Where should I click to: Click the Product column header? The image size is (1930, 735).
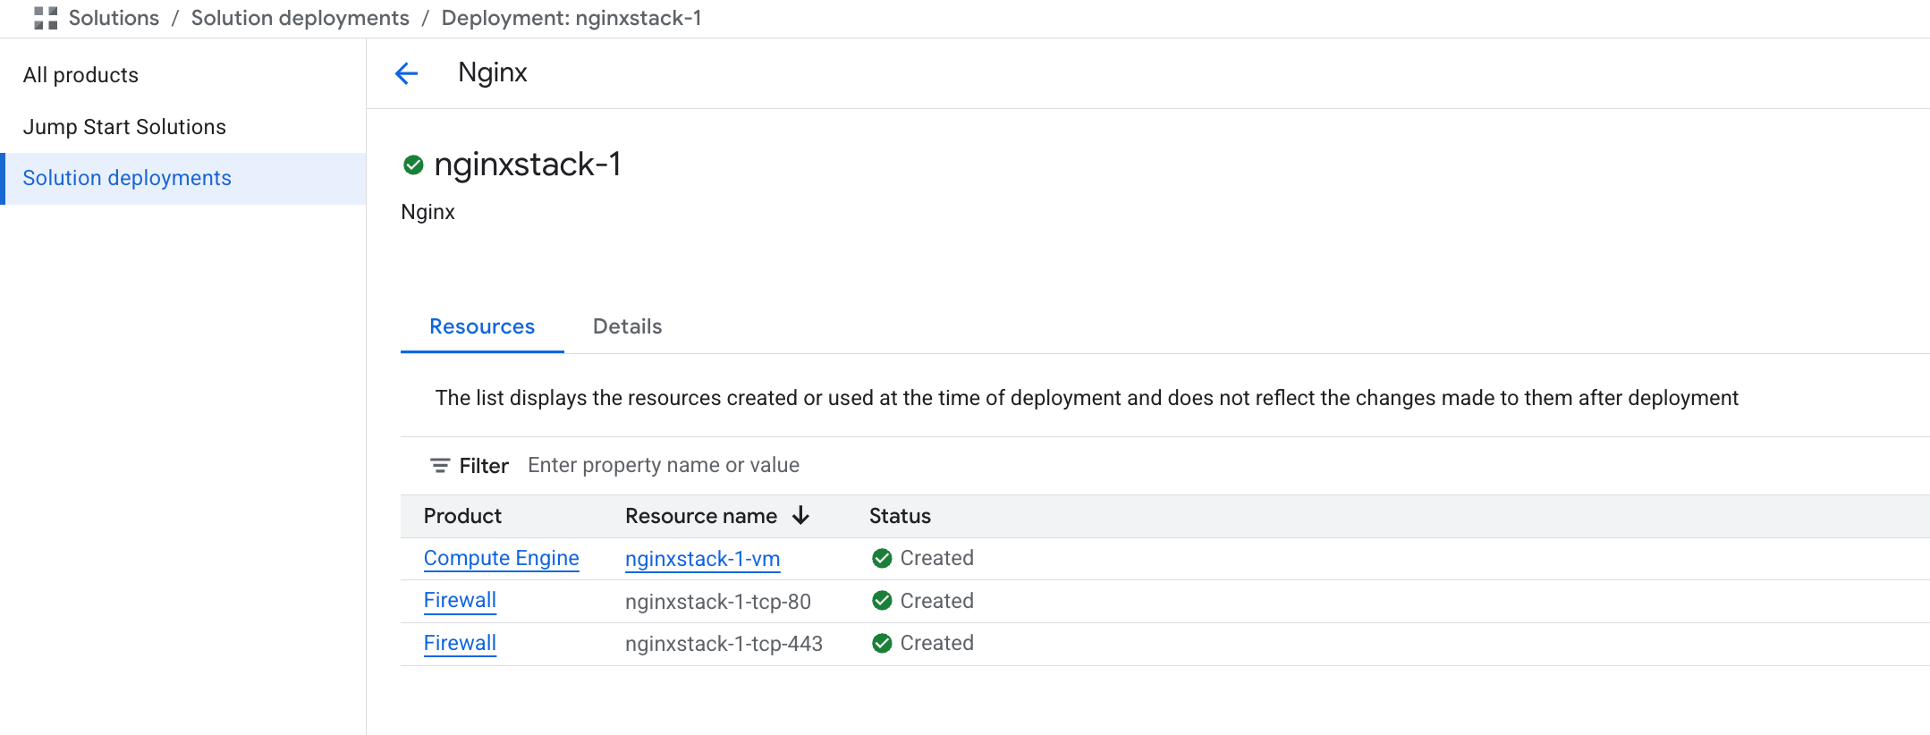point(462,516)
